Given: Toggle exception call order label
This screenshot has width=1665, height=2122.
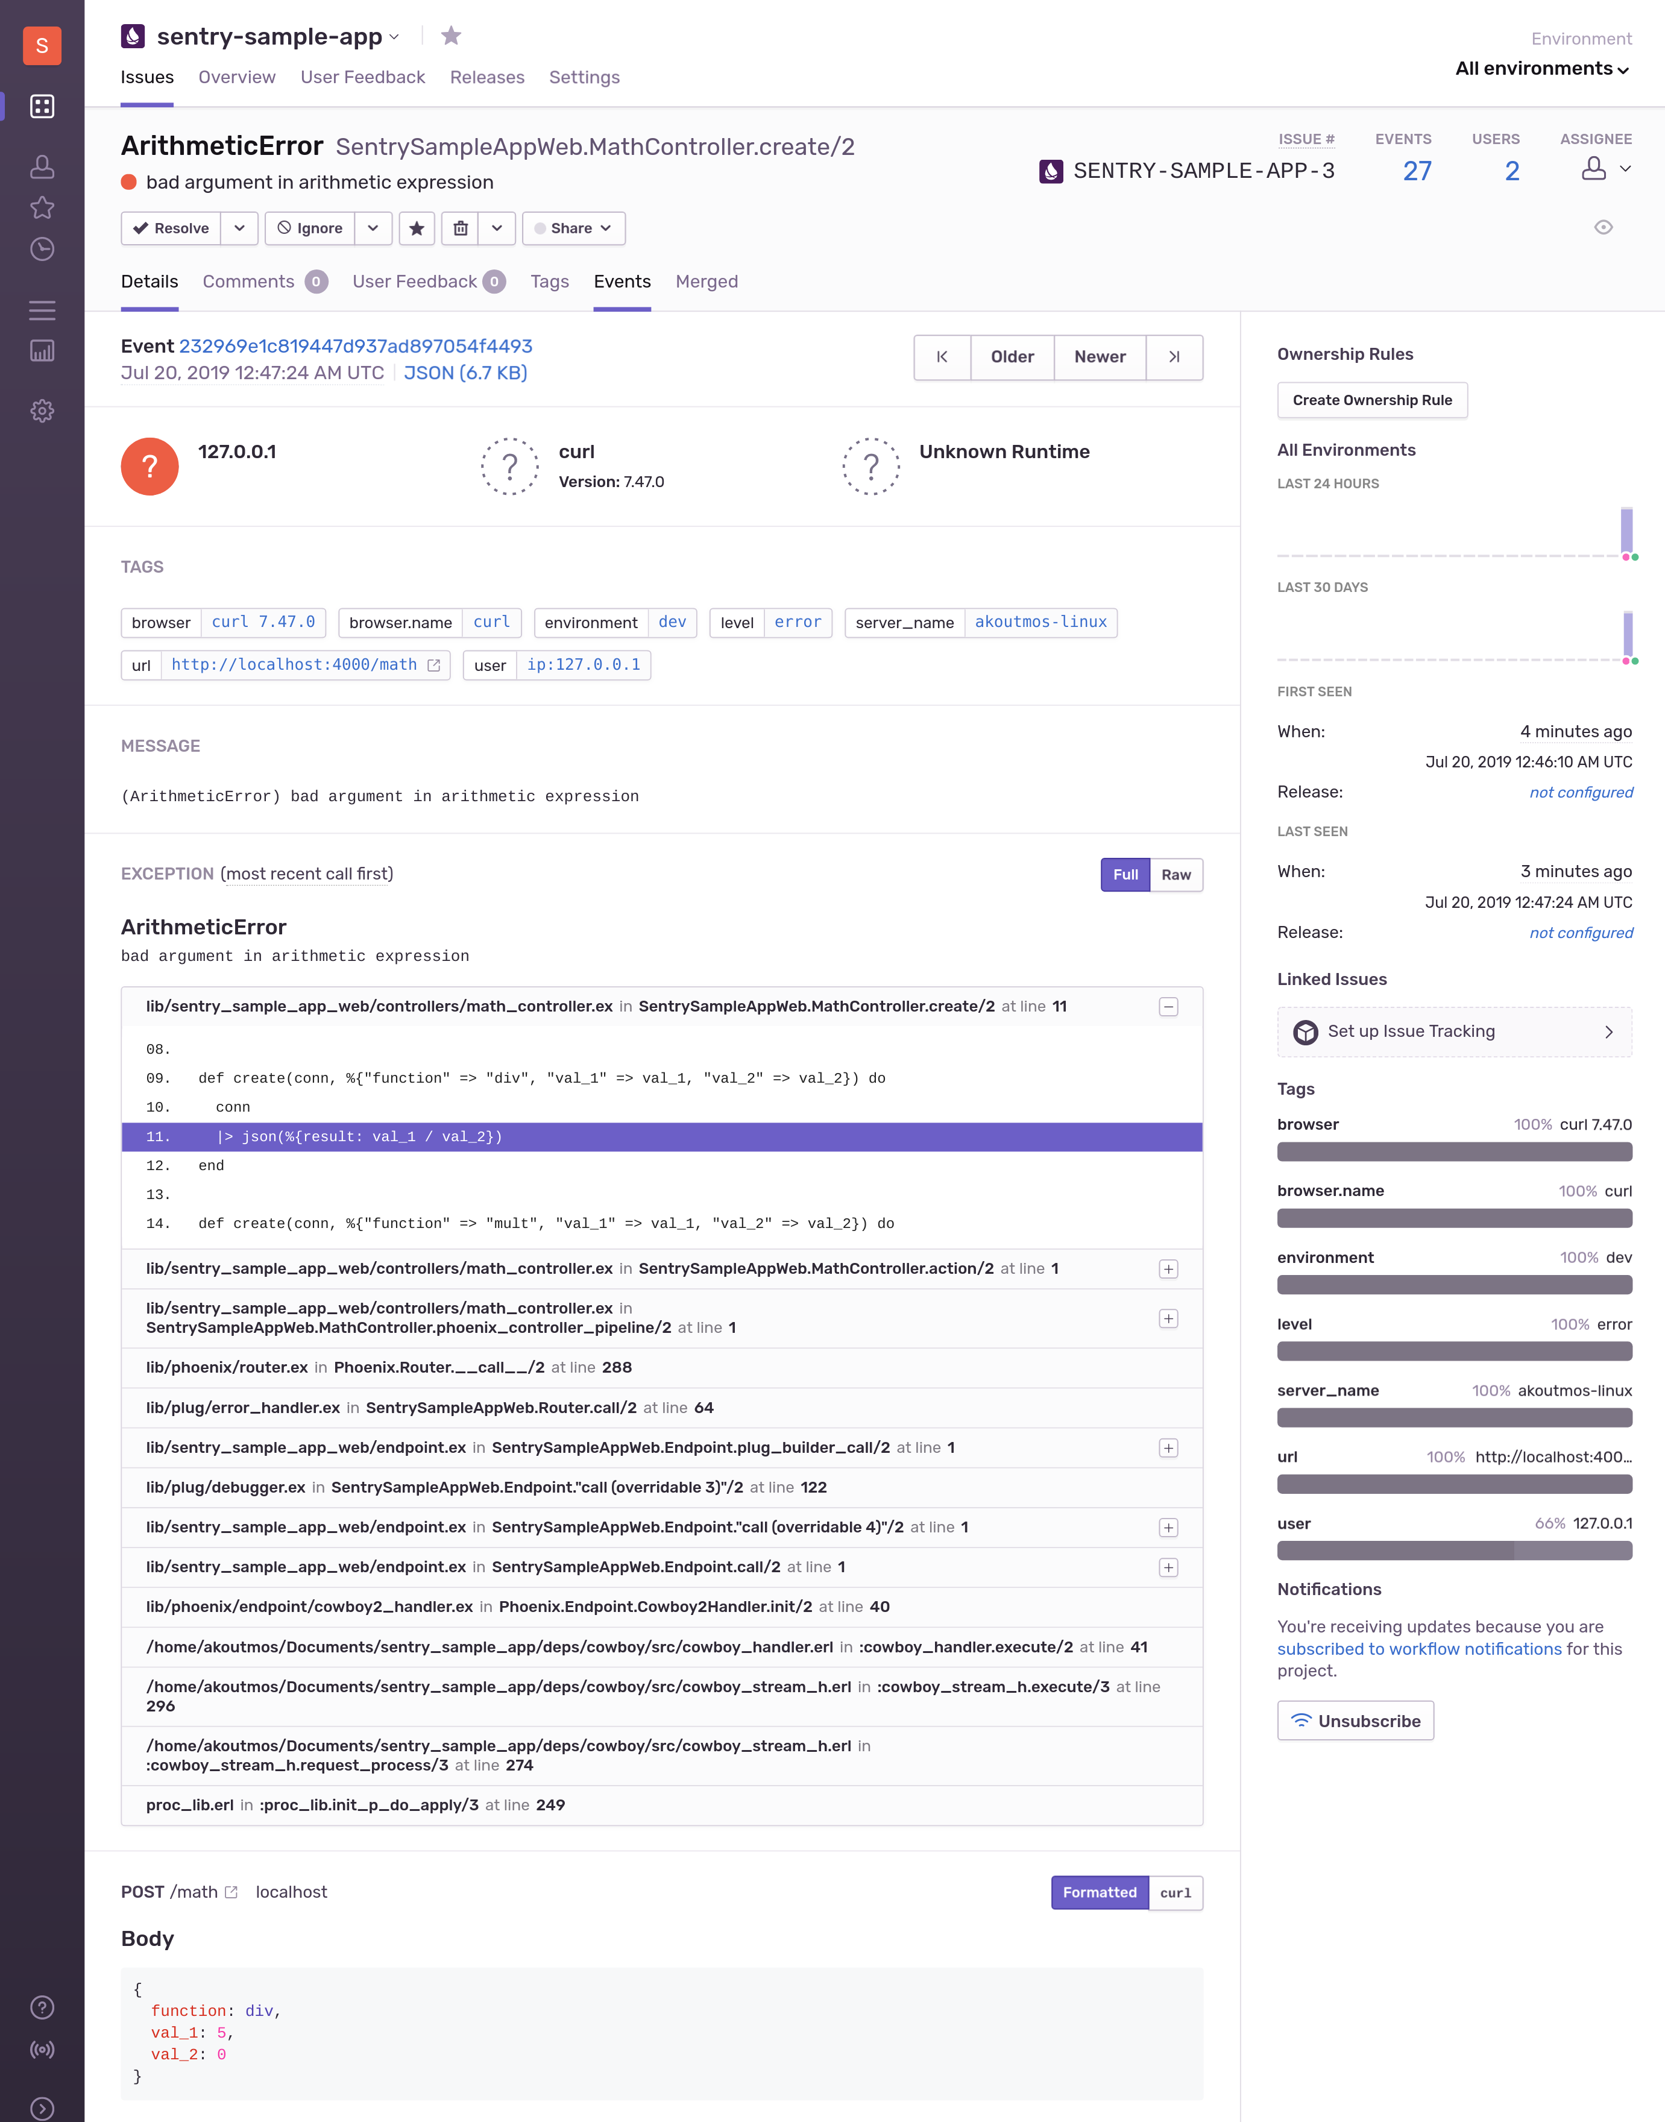Looking at the screenshot, I should (307, 874).
